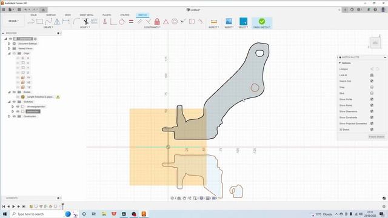The width and height of the screenshot is (388, 218).
Task: Collapse the Origin tree node
Action: (x=9, y=53)
